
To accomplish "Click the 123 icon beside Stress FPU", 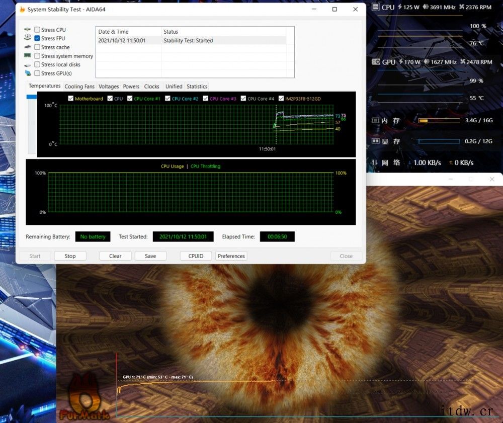I will tap(28, 38).
